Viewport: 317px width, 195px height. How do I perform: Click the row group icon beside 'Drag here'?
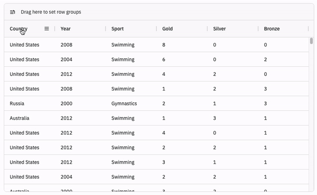coord(12,12)
